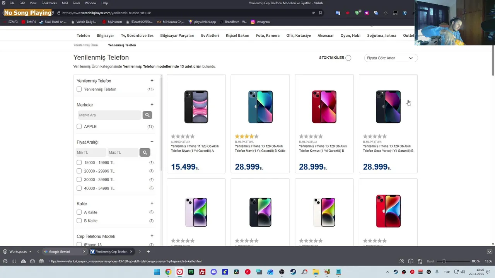Open the Google Translate extension icon

[x=338, y=13]
